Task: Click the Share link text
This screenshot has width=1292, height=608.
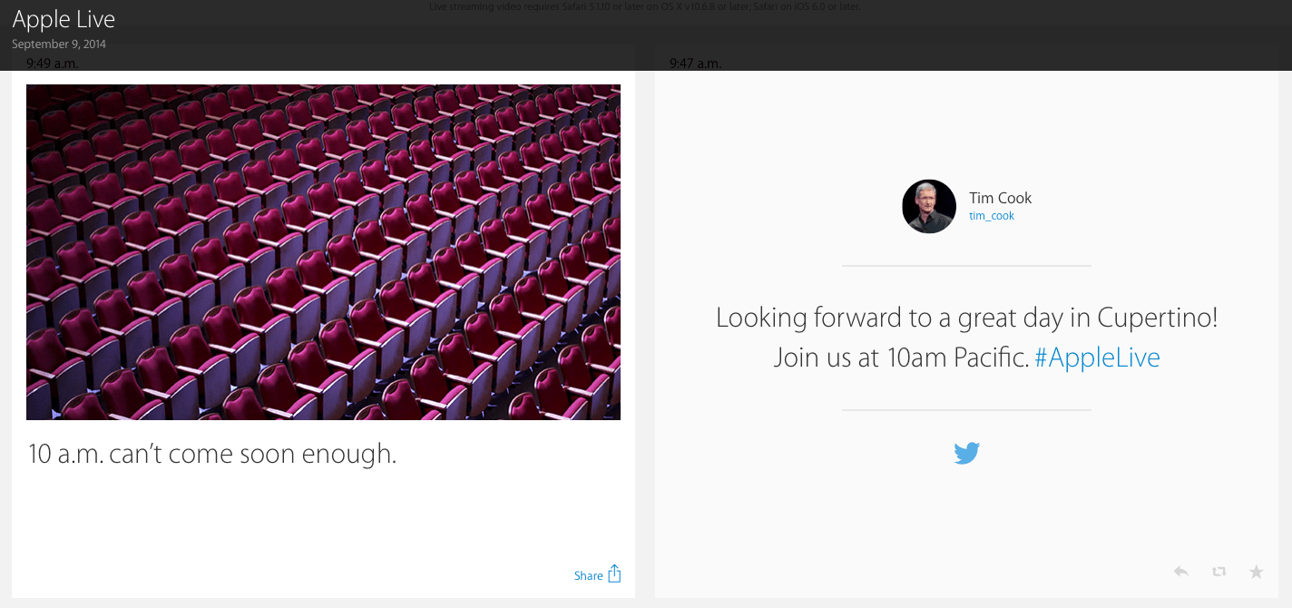Action: coord(588,576)
